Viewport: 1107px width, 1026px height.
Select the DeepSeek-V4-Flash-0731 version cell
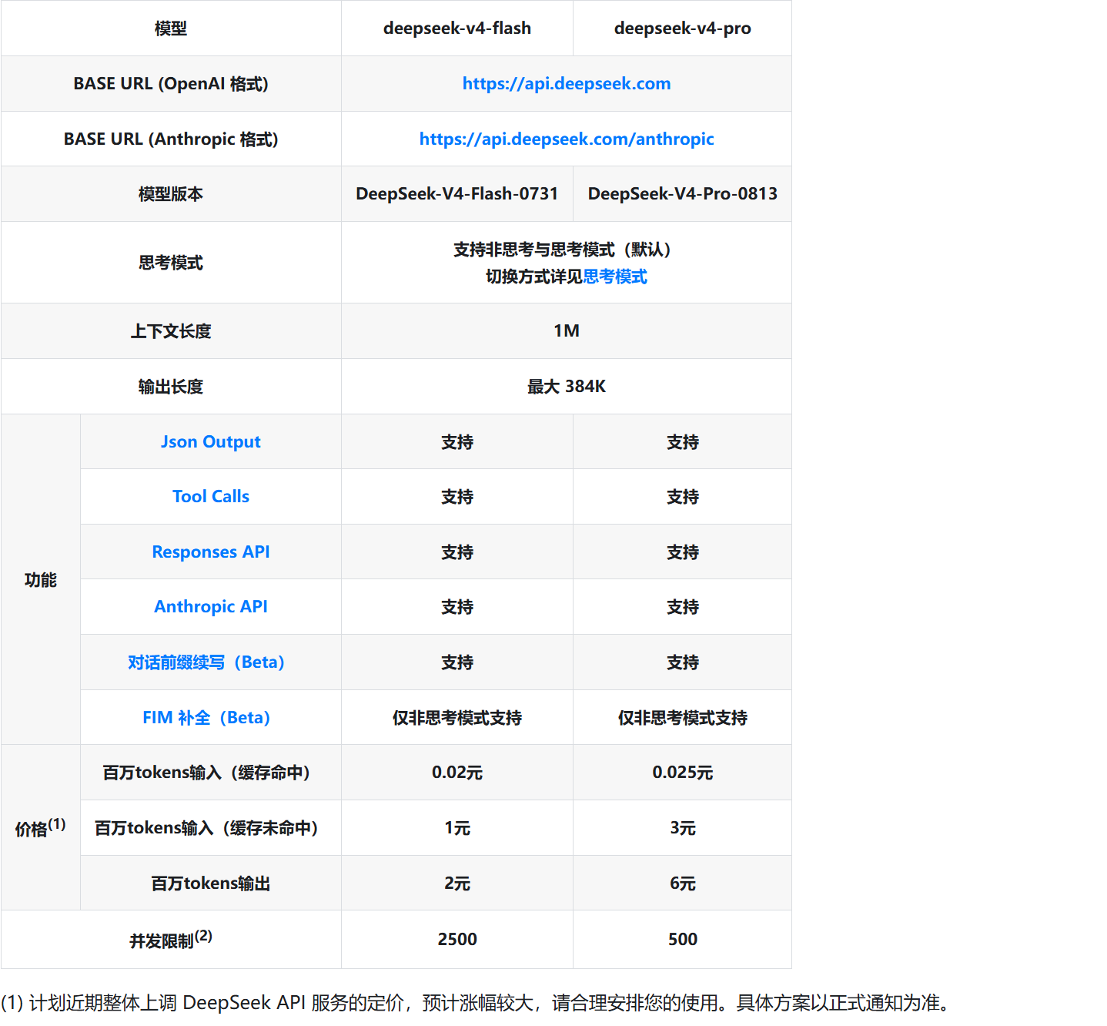[x=457, y=193]
